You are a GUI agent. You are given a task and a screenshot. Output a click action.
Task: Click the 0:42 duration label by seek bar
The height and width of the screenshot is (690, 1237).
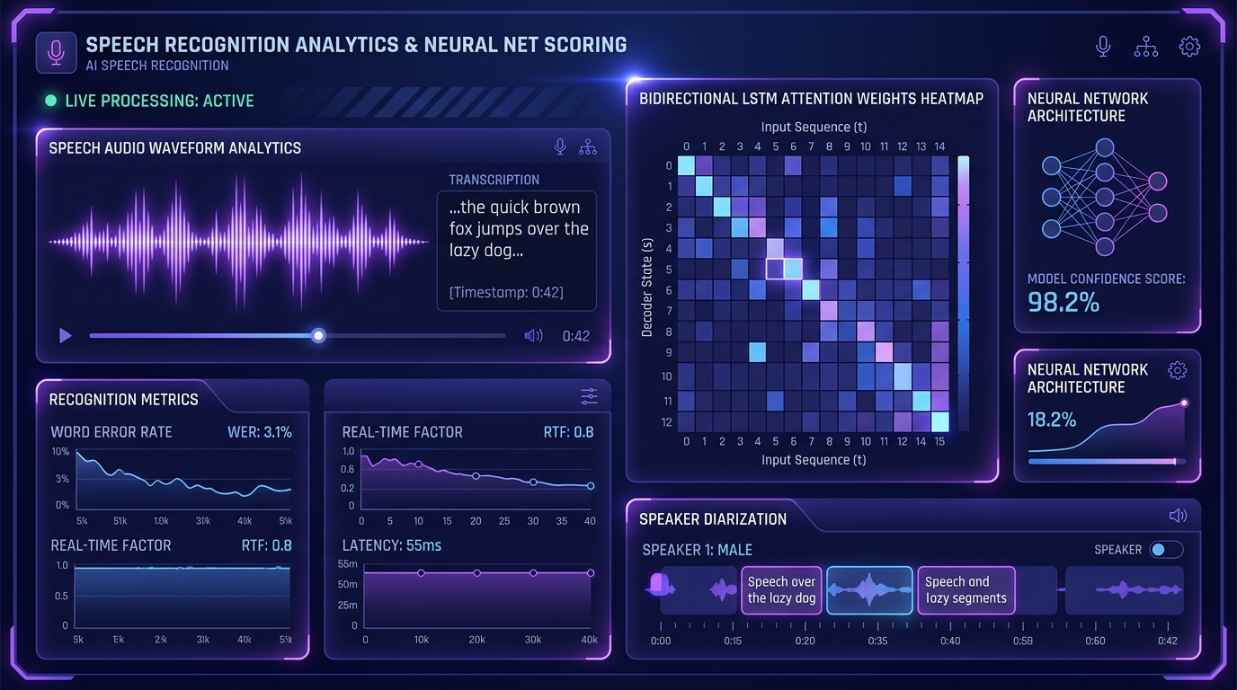pos(576,336)
